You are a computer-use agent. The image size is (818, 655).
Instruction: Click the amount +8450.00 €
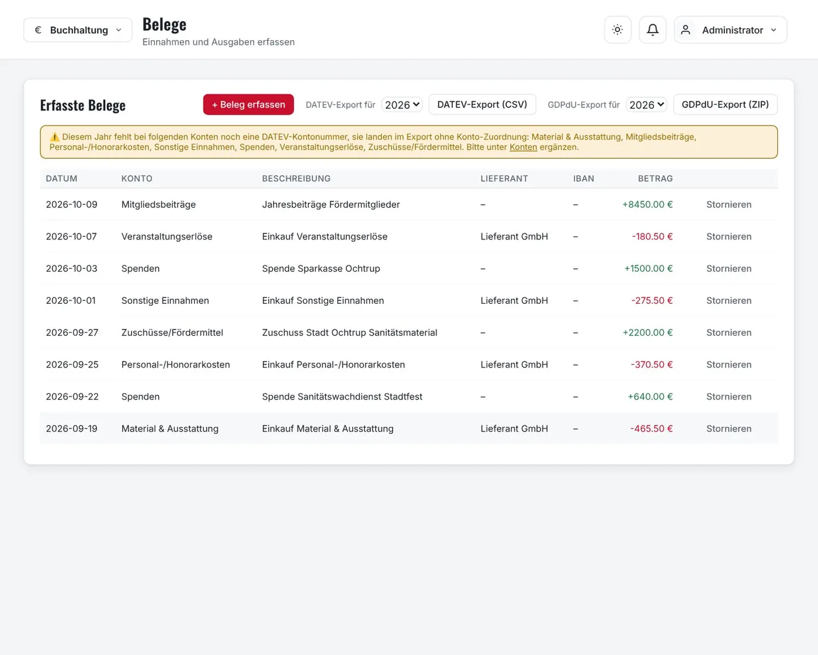click(647, 205)
